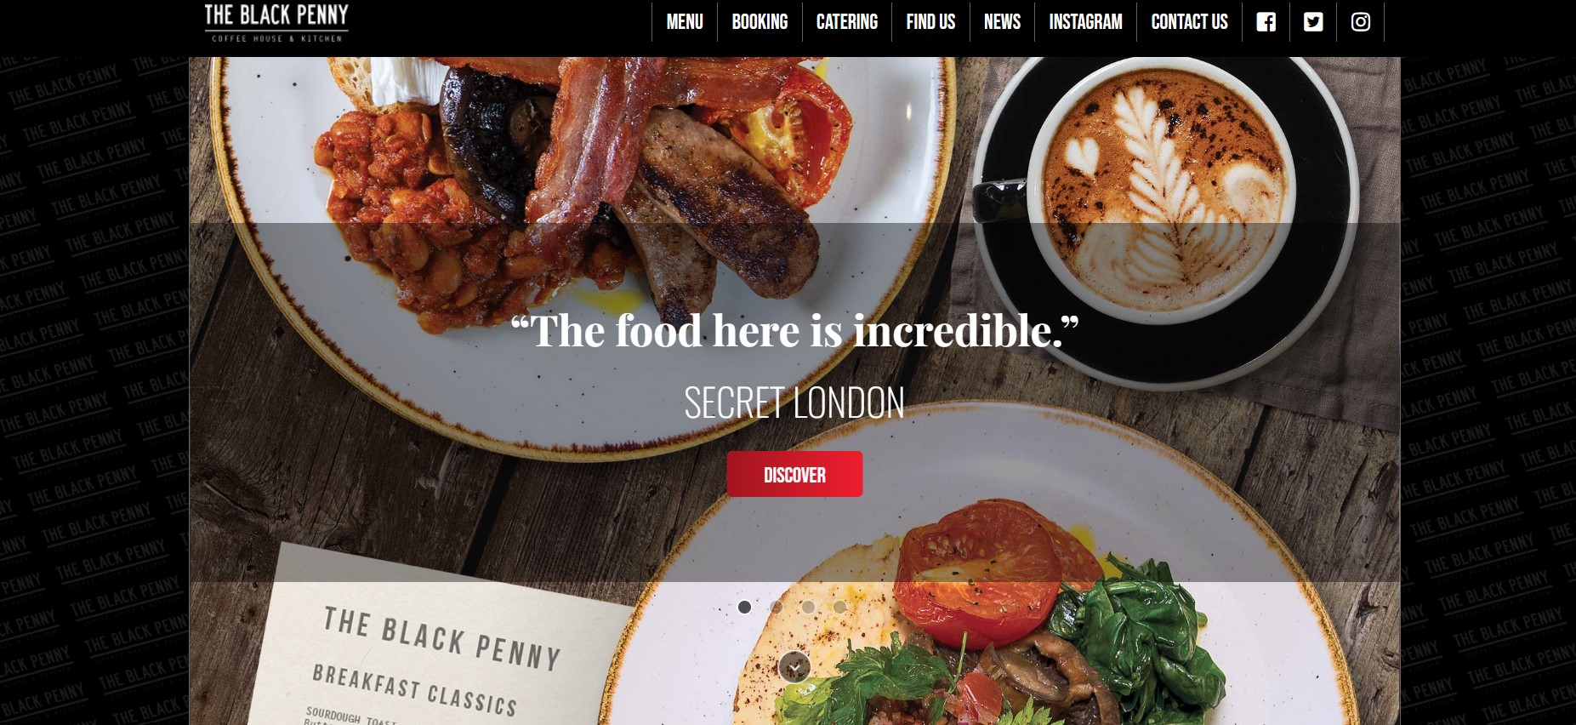Click the latte art coffee cup image
This screenshot has height=725, width=1576.
(1165, 191)
